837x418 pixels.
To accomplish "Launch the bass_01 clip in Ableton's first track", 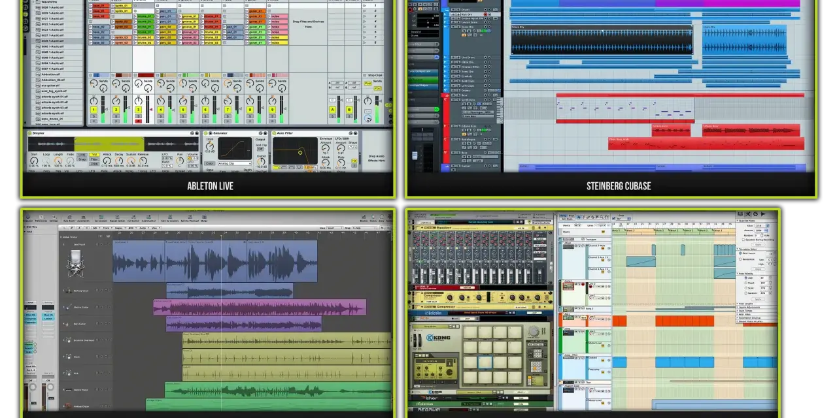I will pyautogui.click(x=99, y=5).
